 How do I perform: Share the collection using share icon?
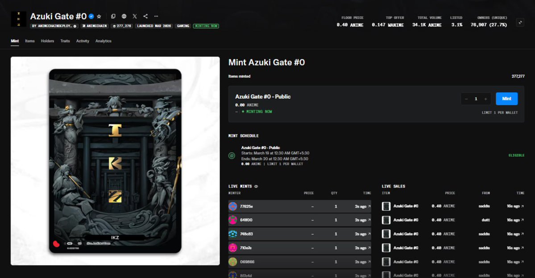point(145,16)
